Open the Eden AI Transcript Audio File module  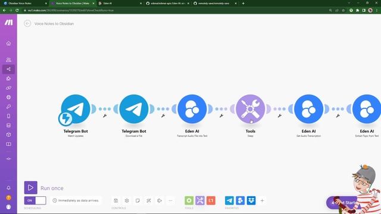pyautogui.click(x=192, y=109)
